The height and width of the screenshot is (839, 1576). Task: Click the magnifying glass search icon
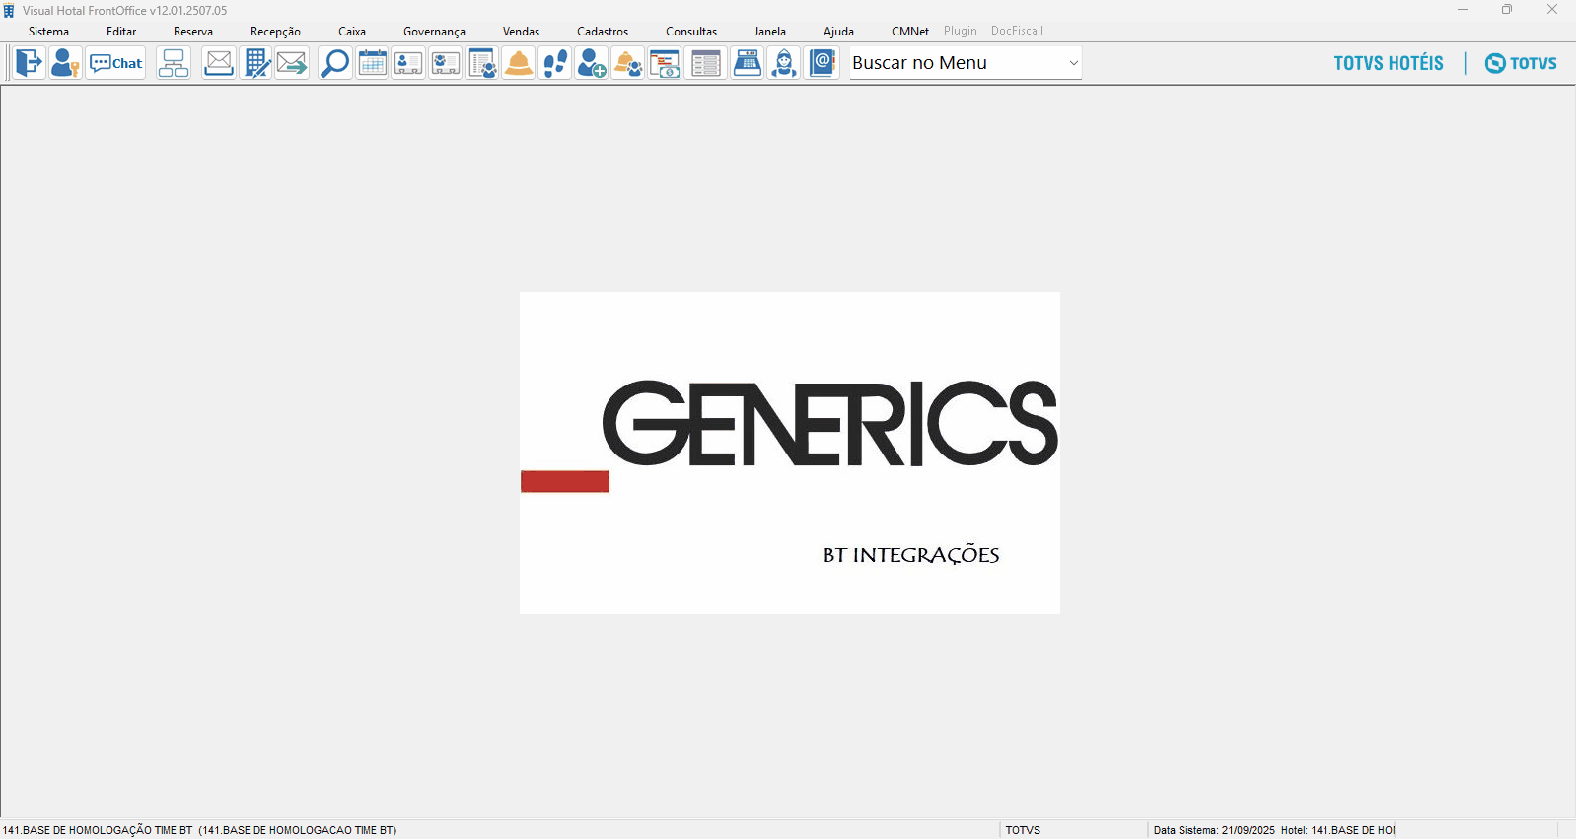pos(335,63)
